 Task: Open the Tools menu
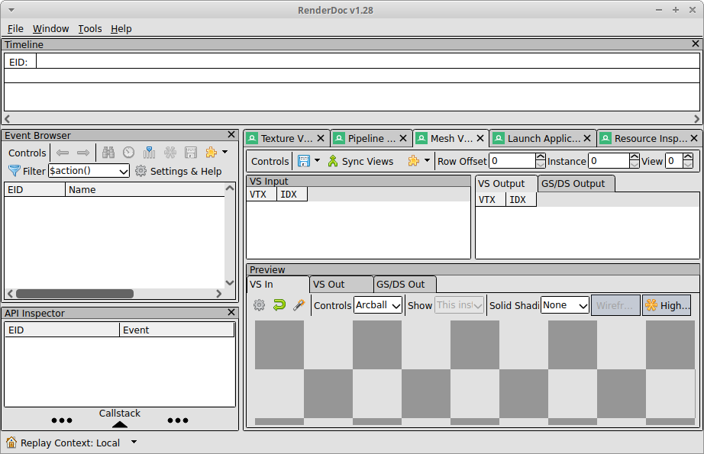[90, 29]
